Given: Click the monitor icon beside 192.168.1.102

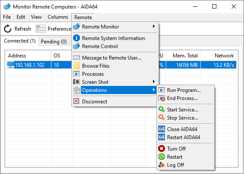Looking at the screenshot, I should (x=11, y=65).
